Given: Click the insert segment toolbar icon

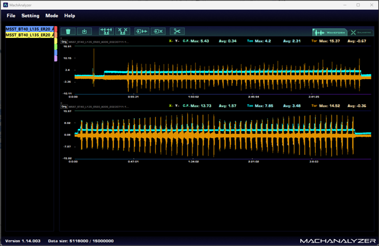Looking at the screenshot, I should 142,31.
